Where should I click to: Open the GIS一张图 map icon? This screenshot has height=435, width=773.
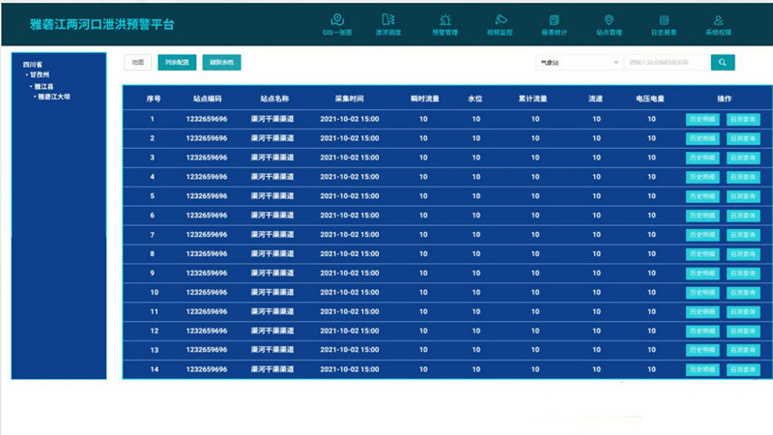point(337,19)
